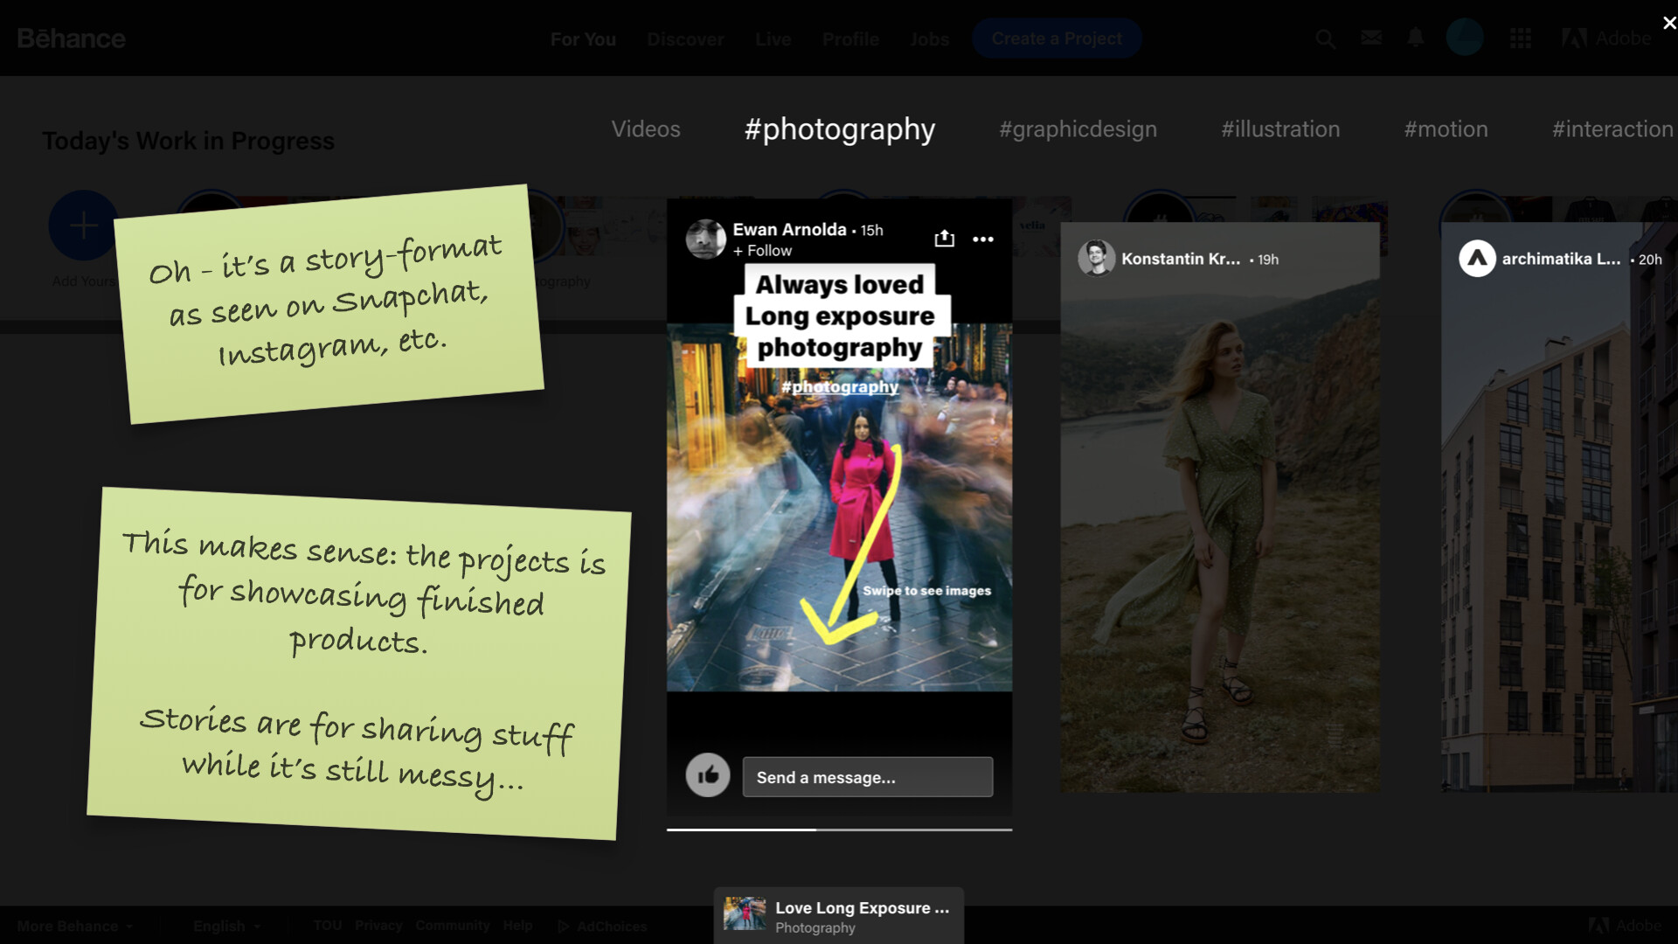Screen dimensions: 1678x944
Task: Click the share icon on Ewan Arnolda's story
Action: (x=944, y=239)
